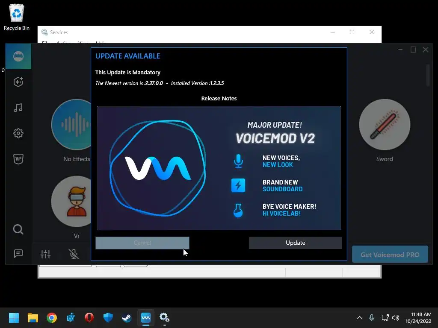
Task: Open File Explorer from taskbar
Action: 33,318
